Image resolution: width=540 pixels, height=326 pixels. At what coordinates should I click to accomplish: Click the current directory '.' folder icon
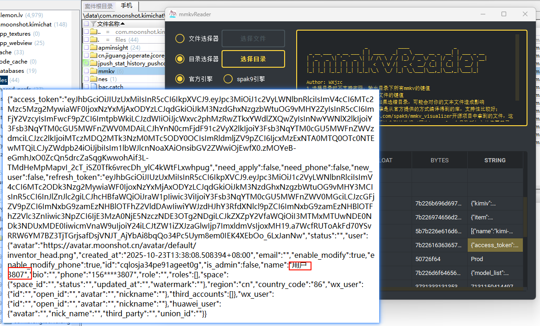click(94, 39)
